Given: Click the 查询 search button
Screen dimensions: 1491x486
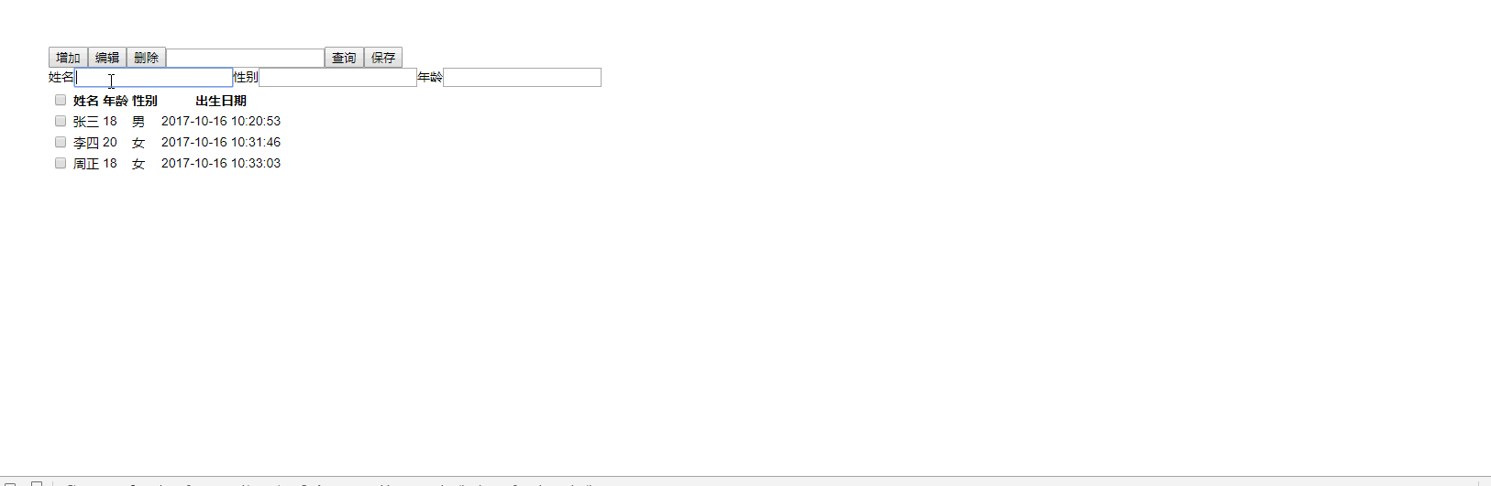Looking at the screenshot, I should pyautogui.click(x=344, y=58).
